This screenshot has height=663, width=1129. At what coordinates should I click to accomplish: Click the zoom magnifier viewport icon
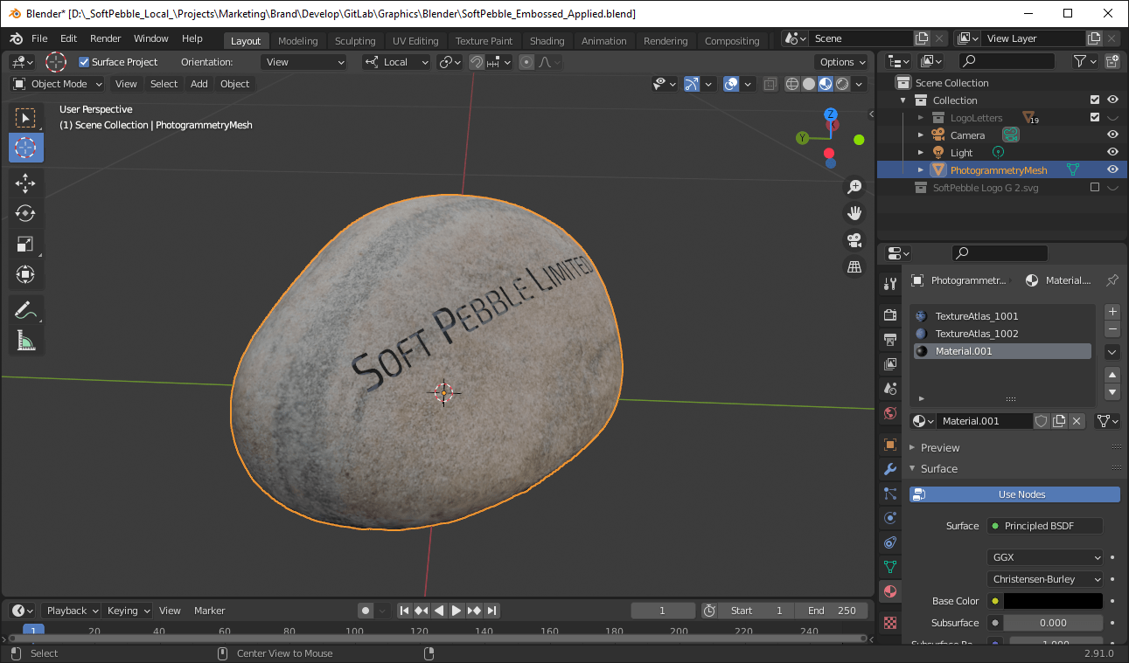[854, 186]
